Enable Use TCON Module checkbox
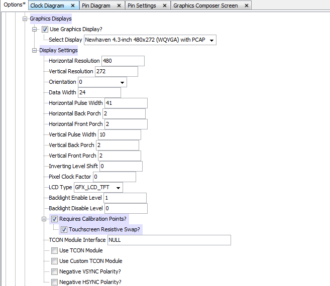Image resolution: width=330 pixels, height=286 pixels. coord(54,250)
